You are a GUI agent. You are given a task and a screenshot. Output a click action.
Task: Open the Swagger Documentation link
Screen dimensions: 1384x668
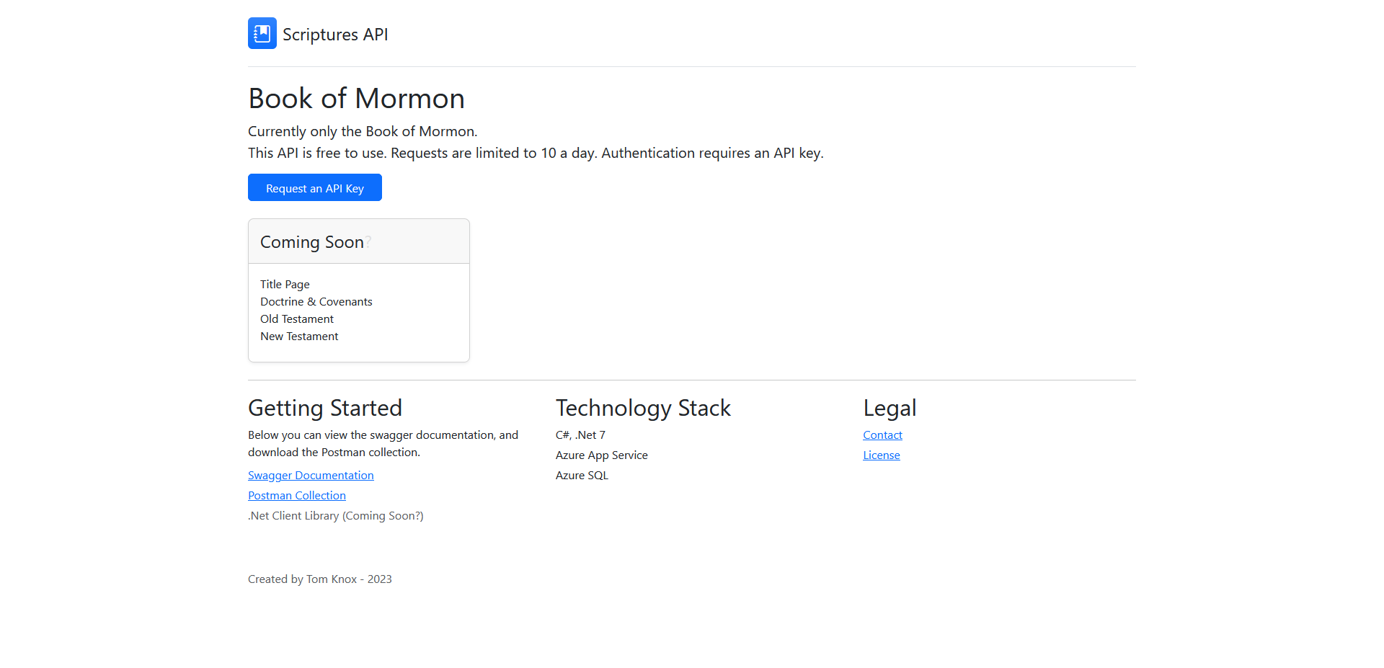click(311, 476)
